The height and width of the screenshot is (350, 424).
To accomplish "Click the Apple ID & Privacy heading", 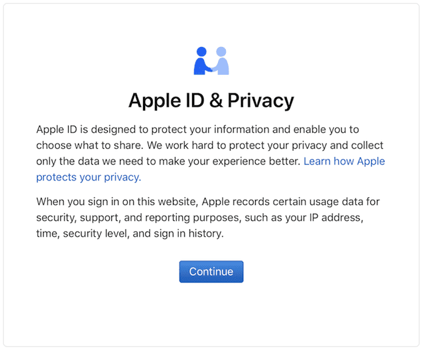I will pyautogui.click(x=211, y=101).
